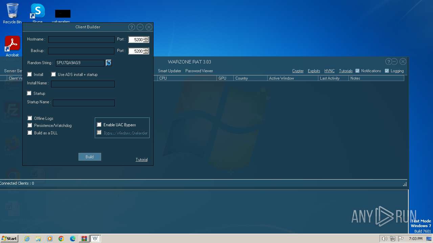Click the Build button
This screenshot has height=243, width=433.
point(90,157)
